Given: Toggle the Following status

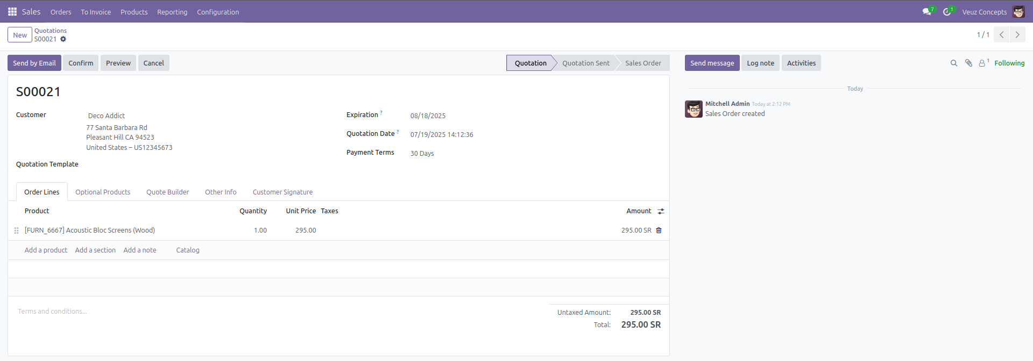Looking at the screenshot, I should coord(1009,63).
